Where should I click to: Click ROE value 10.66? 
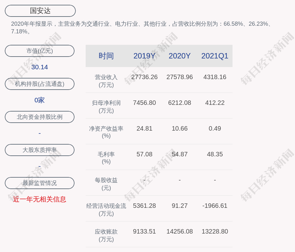coord(180,129)
